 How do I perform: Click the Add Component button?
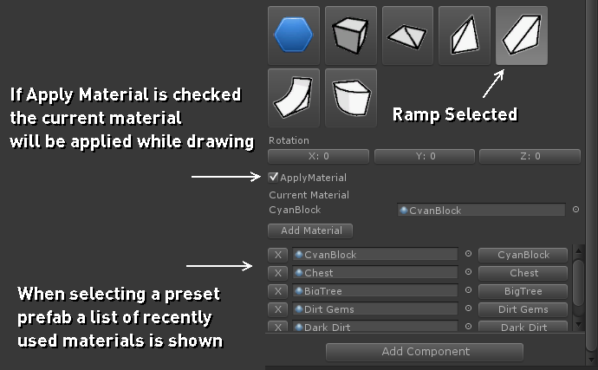(x=425, y=352)
